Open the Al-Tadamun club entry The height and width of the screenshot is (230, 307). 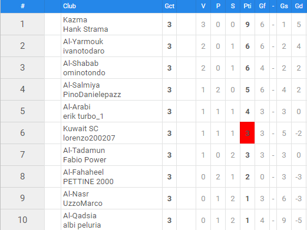[84, 151]
